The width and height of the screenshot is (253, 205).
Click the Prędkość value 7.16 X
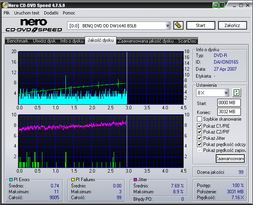[x=238, y=197]
